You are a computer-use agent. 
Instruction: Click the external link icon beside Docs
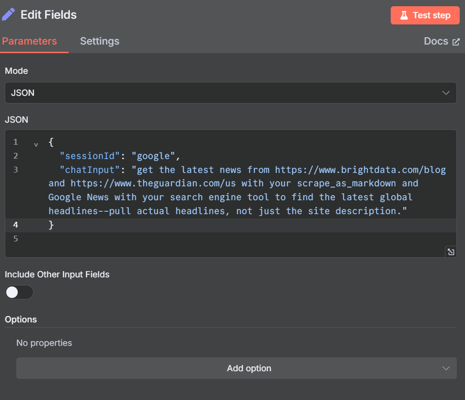[x=456, y=42]
